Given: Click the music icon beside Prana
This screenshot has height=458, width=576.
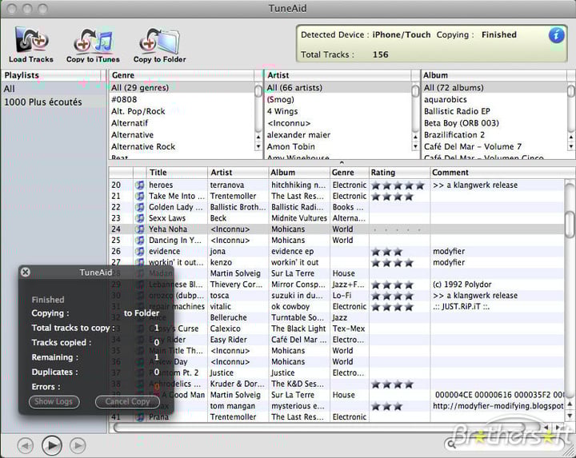Looking at the screenshot, I should coord(139,417).
